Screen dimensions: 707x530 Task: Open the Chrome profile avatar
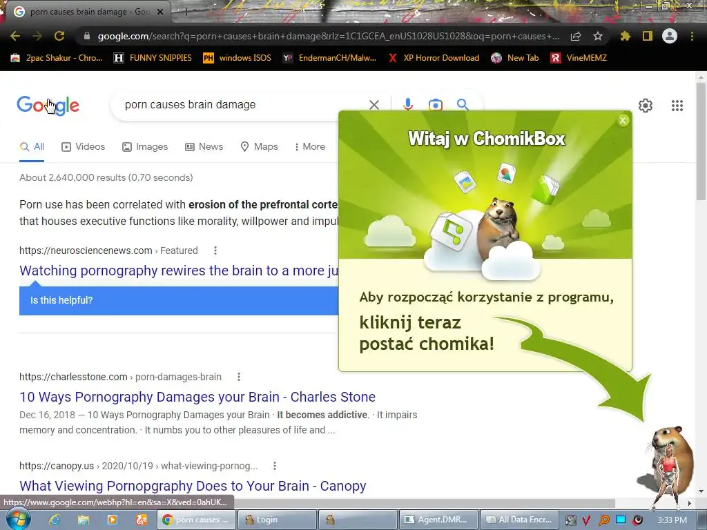[x=670, y=36]
